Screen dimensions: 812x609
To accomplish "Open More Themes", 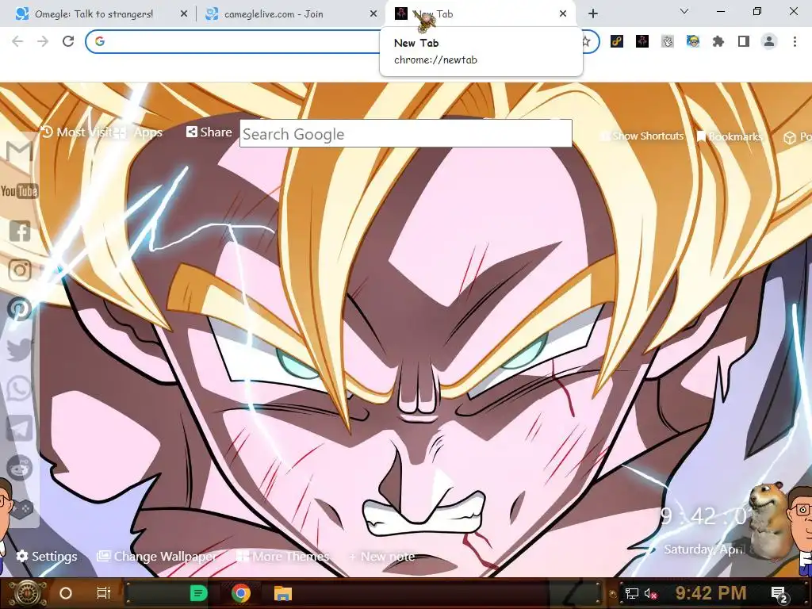I will click(283, 556).
